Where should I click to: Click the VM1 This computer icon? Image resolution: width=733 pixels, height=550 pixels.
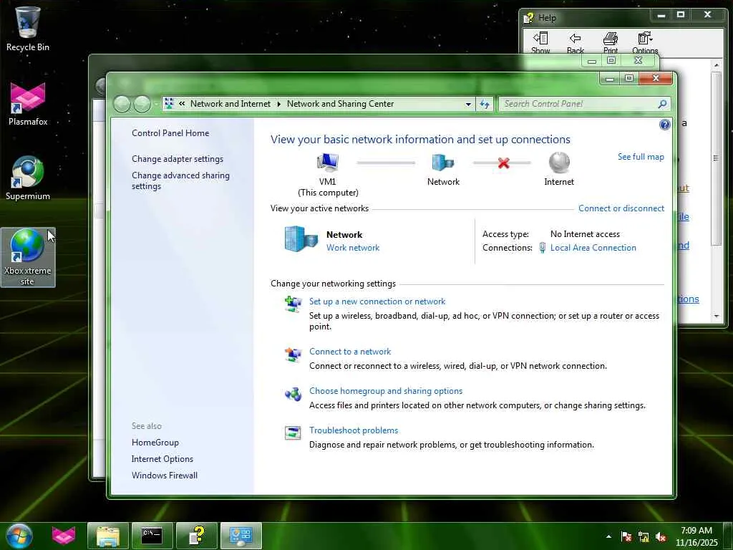[327, 163]
